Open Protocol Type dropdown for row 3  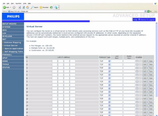[x=109, y=68]
